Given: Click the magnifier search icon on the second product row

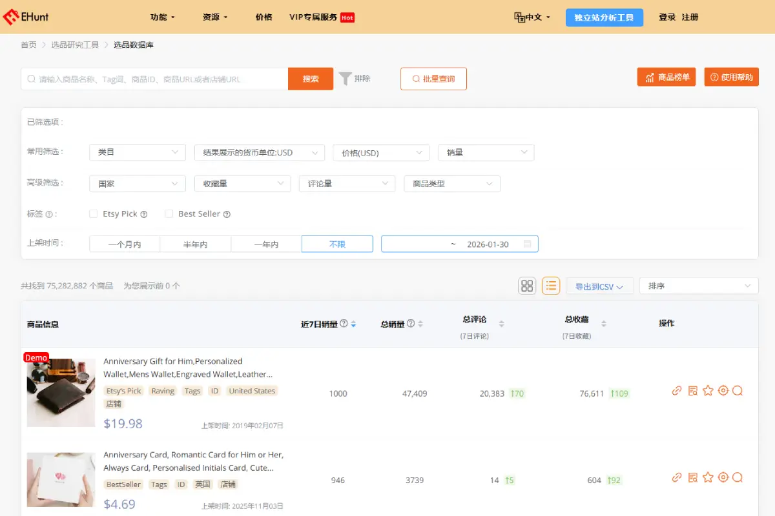Looking at the screenshot, I should [x=738, y=477].
